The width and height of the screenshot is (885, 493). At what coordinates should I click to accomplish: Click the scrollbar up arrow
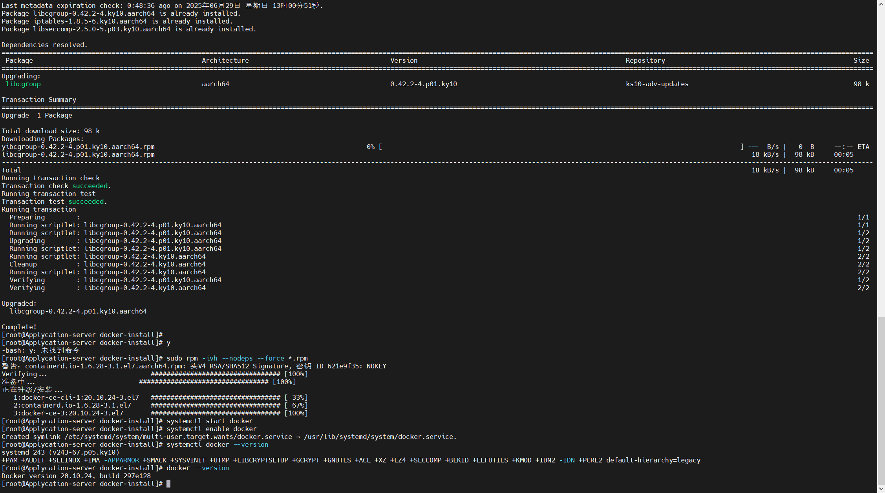pyautogui.click(x=881, y=3)
